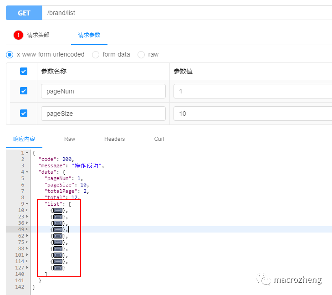This screenshot has height=295, width=332.
Task: Click the fold placeholder icon on line 88
Action: (58, 248)
